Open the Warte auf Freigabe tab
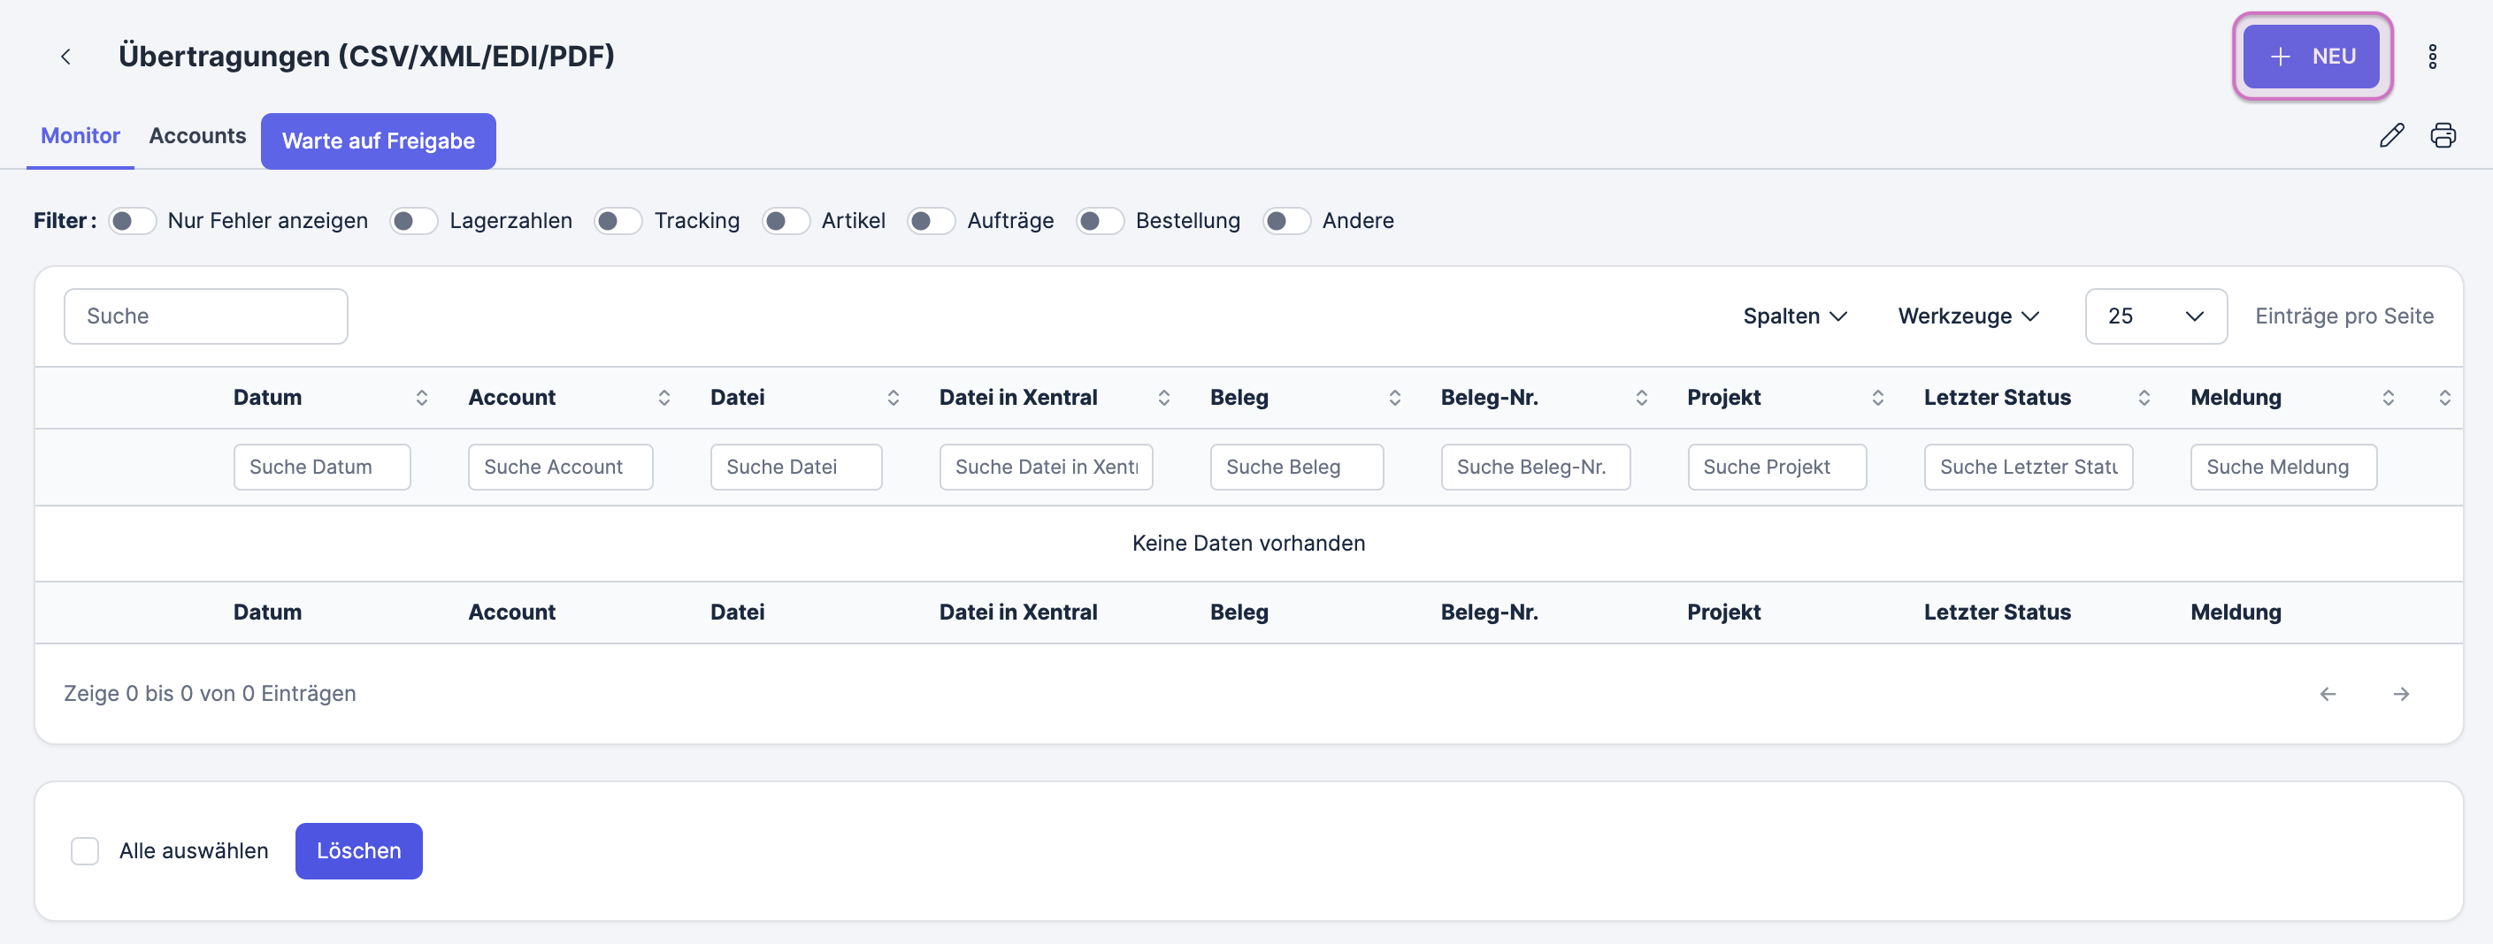 coord(378,141)
